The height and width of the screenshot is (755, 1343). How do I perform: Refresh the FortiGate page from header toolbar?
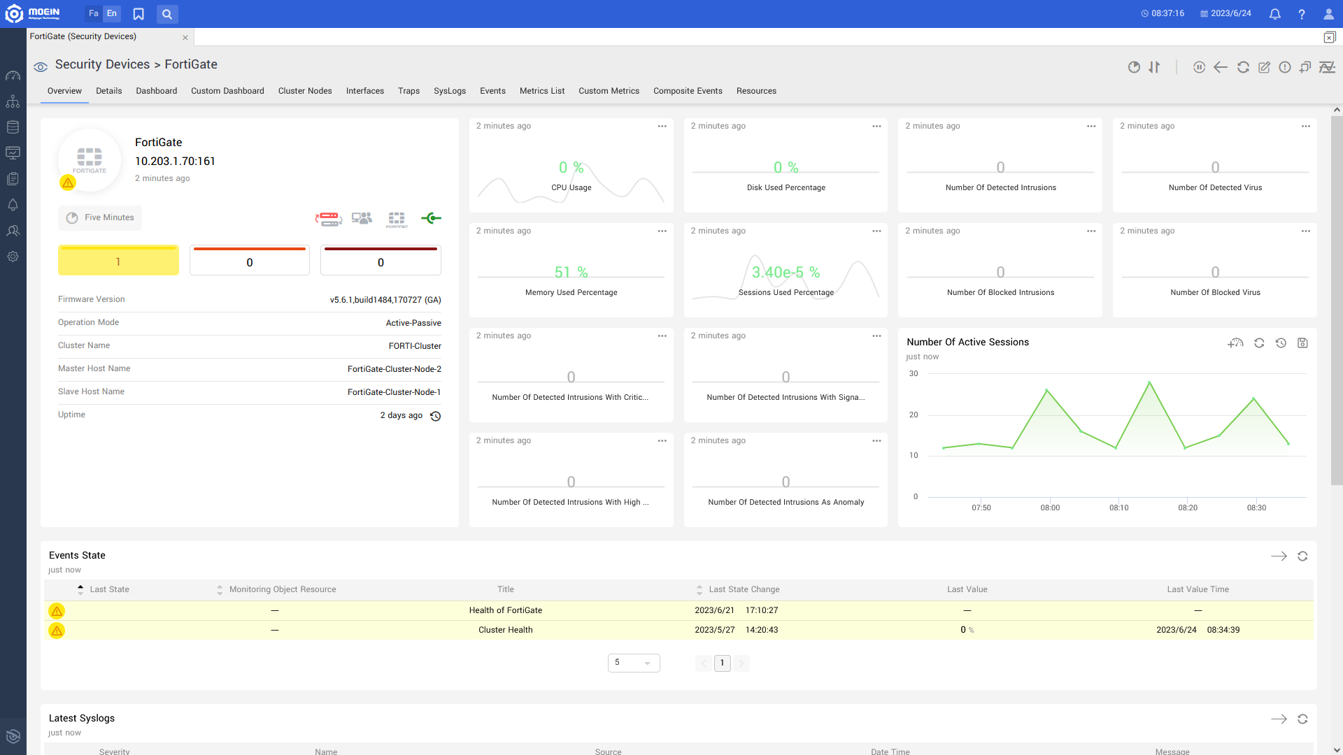click(1243, 67)
